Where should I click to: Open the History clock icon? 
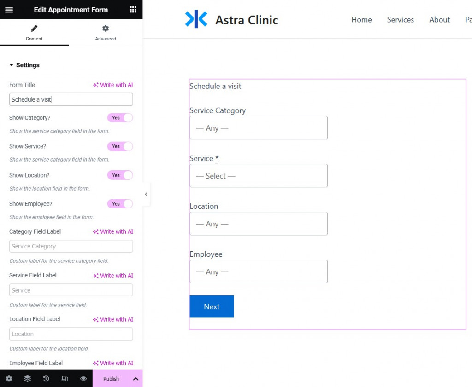coord(46,378)
